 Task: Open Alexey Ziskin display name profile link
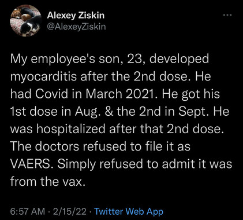tap(76, 15)
